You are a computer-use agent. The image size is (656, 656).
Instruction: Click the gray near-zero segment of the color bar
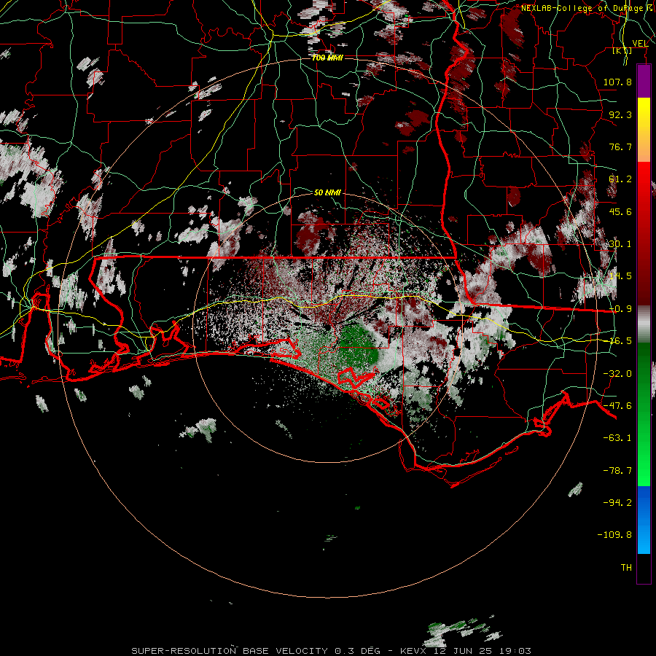(644, 324)
